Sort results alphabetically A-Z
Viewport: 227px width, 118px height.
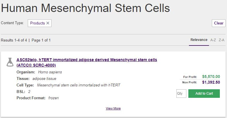(213, 40)
